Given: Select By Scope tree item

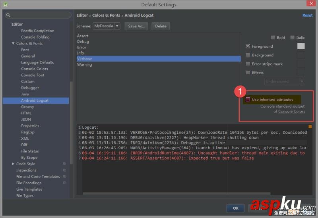Looking at the screenshot, I should (x=29, y=157).
